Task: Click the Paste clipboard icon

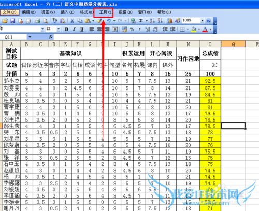Action: click(88, 21)
